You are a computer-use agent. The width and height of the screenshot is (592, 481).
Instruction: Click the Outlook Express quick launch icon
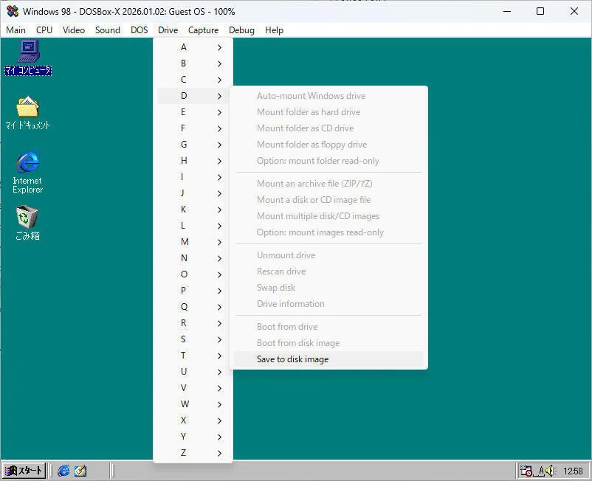80,471
